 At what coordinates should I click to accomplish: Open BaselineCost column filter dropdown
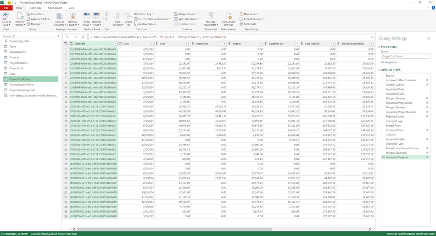tap(297, 44)
